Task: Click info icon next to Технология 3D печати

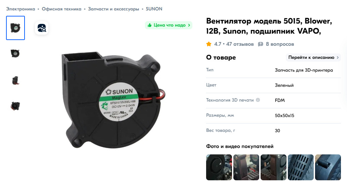Action: tap(258, 100)
